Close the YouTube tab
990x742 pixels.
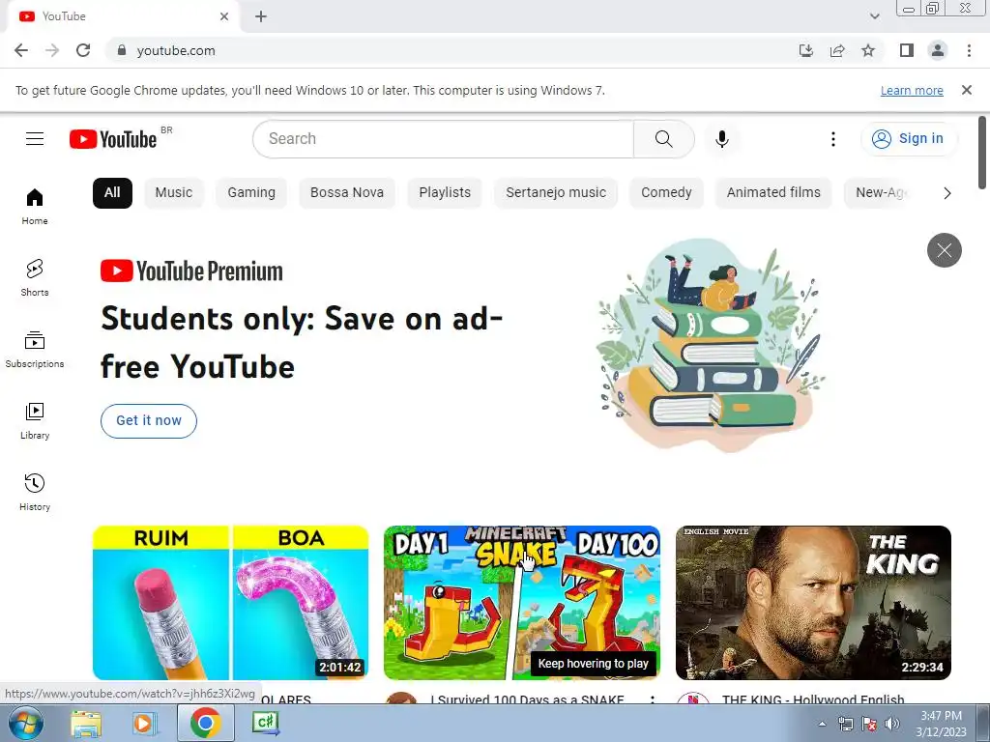point(224,16)
